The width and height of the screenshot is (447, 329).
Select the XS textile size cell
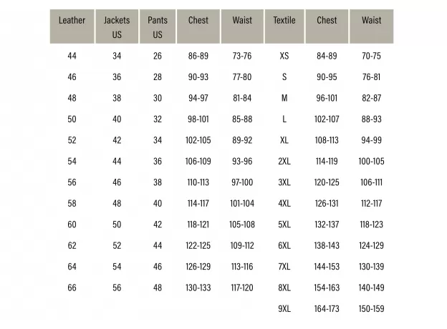tap(284, 57)
